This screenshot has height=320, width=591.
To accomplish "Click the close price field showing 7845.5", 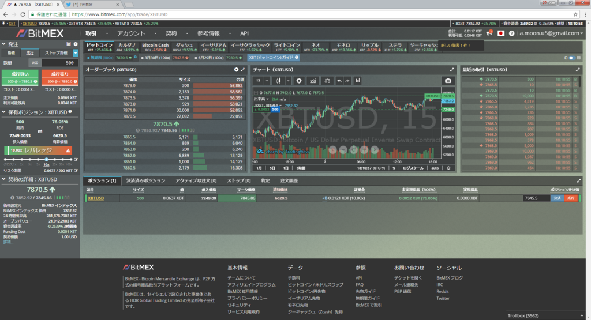I will pyautogui.click(x=536, y=198).
